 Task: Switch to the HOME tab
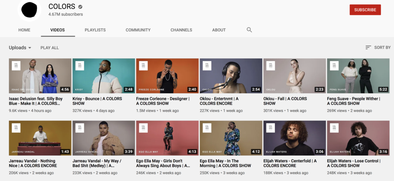pyautogui.click(x=24, y=30)
